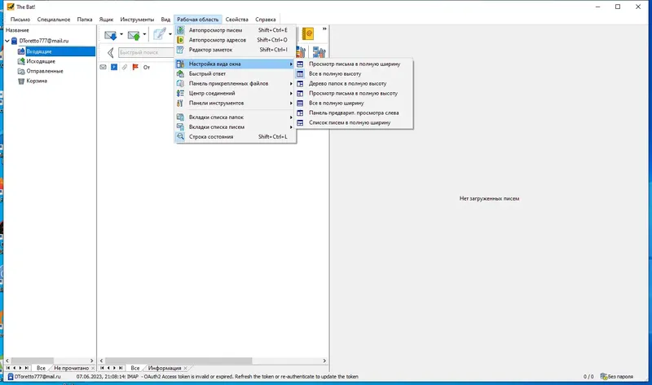Expand Вкладки списка папок submenu

click(291, 117)
